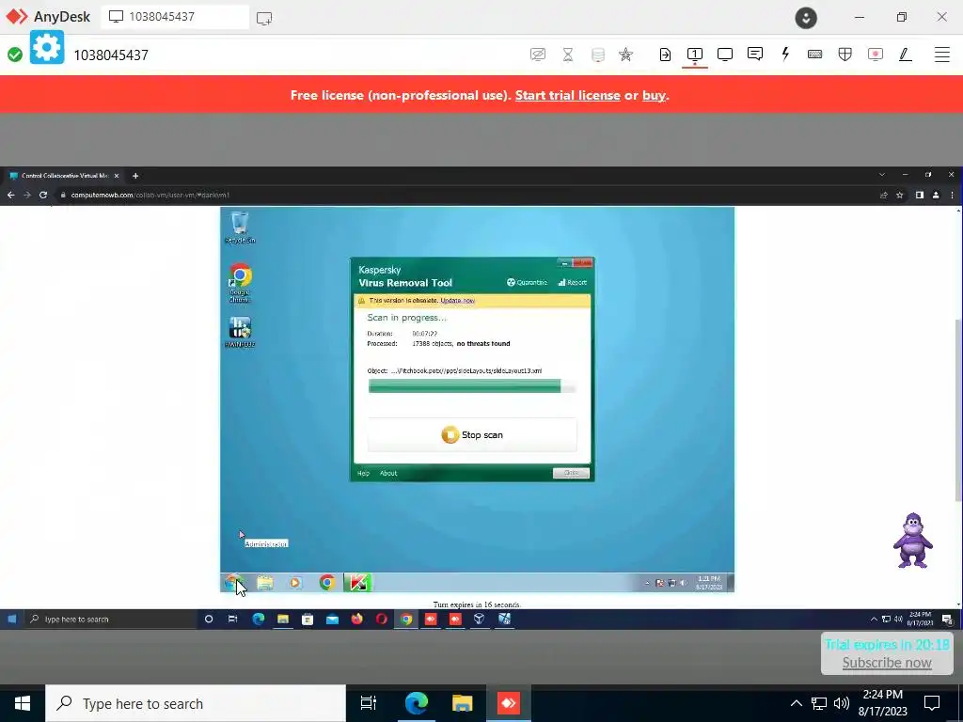
Task: Click the share page icon in remote Chrome
Action: [x=884, y=195]
